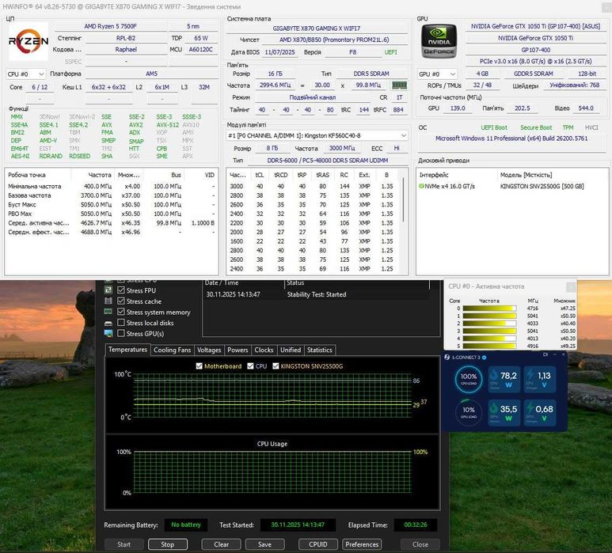Click the L-Connect 3 logo icon
612x553 pixels.
(447, 358)
